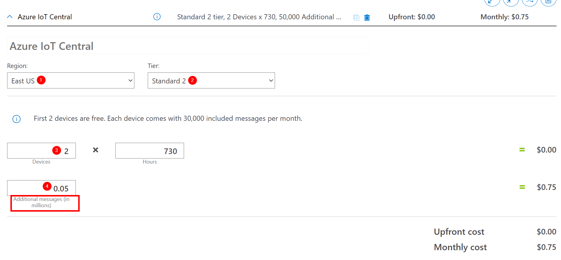Click the 'Additional messages (in millions)' label
The image size is (561, 260).
[41, 202]
